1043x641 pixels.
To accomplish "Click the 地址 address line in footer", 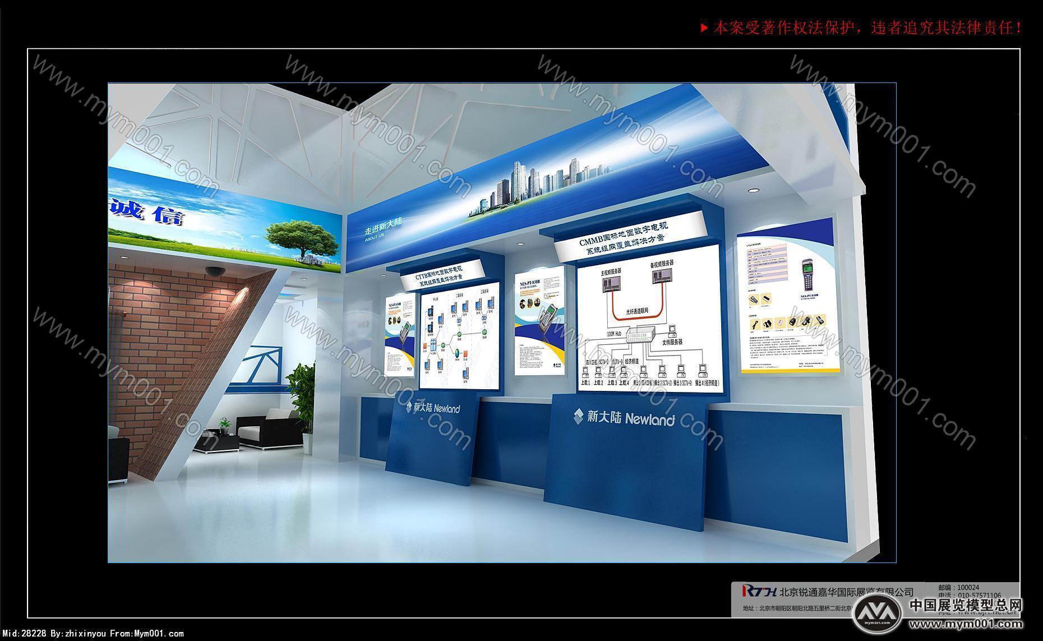I will click(x=797, y=608).
